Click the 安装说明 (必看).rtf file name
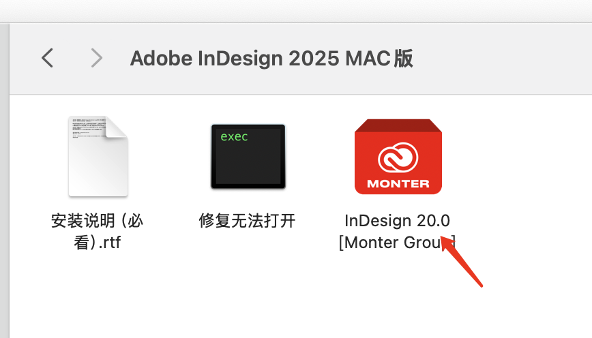The height and width of the screenshot is (338, 592). (98, 231)
